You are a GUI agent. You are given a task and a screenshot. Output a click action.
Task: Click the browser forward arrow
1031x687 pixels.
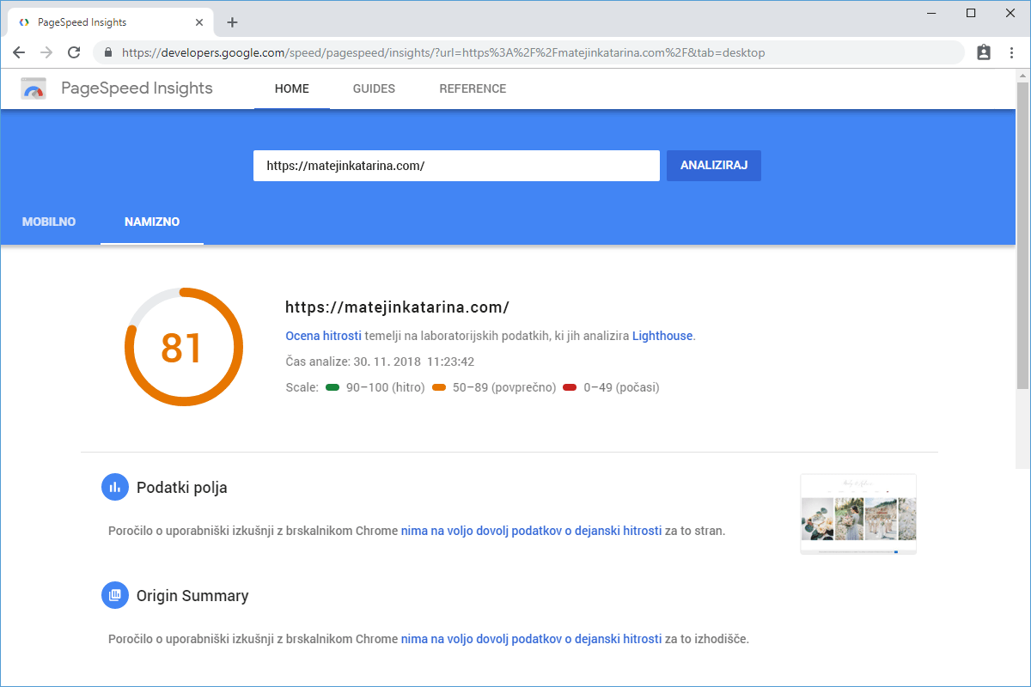[46, 52]
